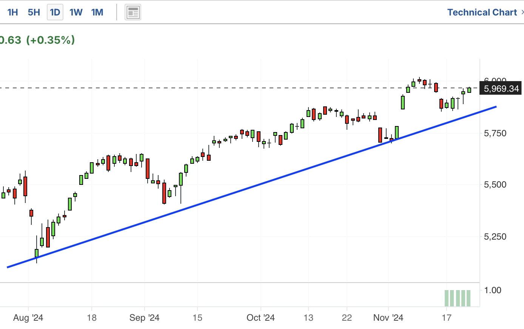Image resolution: width=524 pixels, height=329 pixels.
Task: Click the 18 date axis label
Action: [92, 318]
